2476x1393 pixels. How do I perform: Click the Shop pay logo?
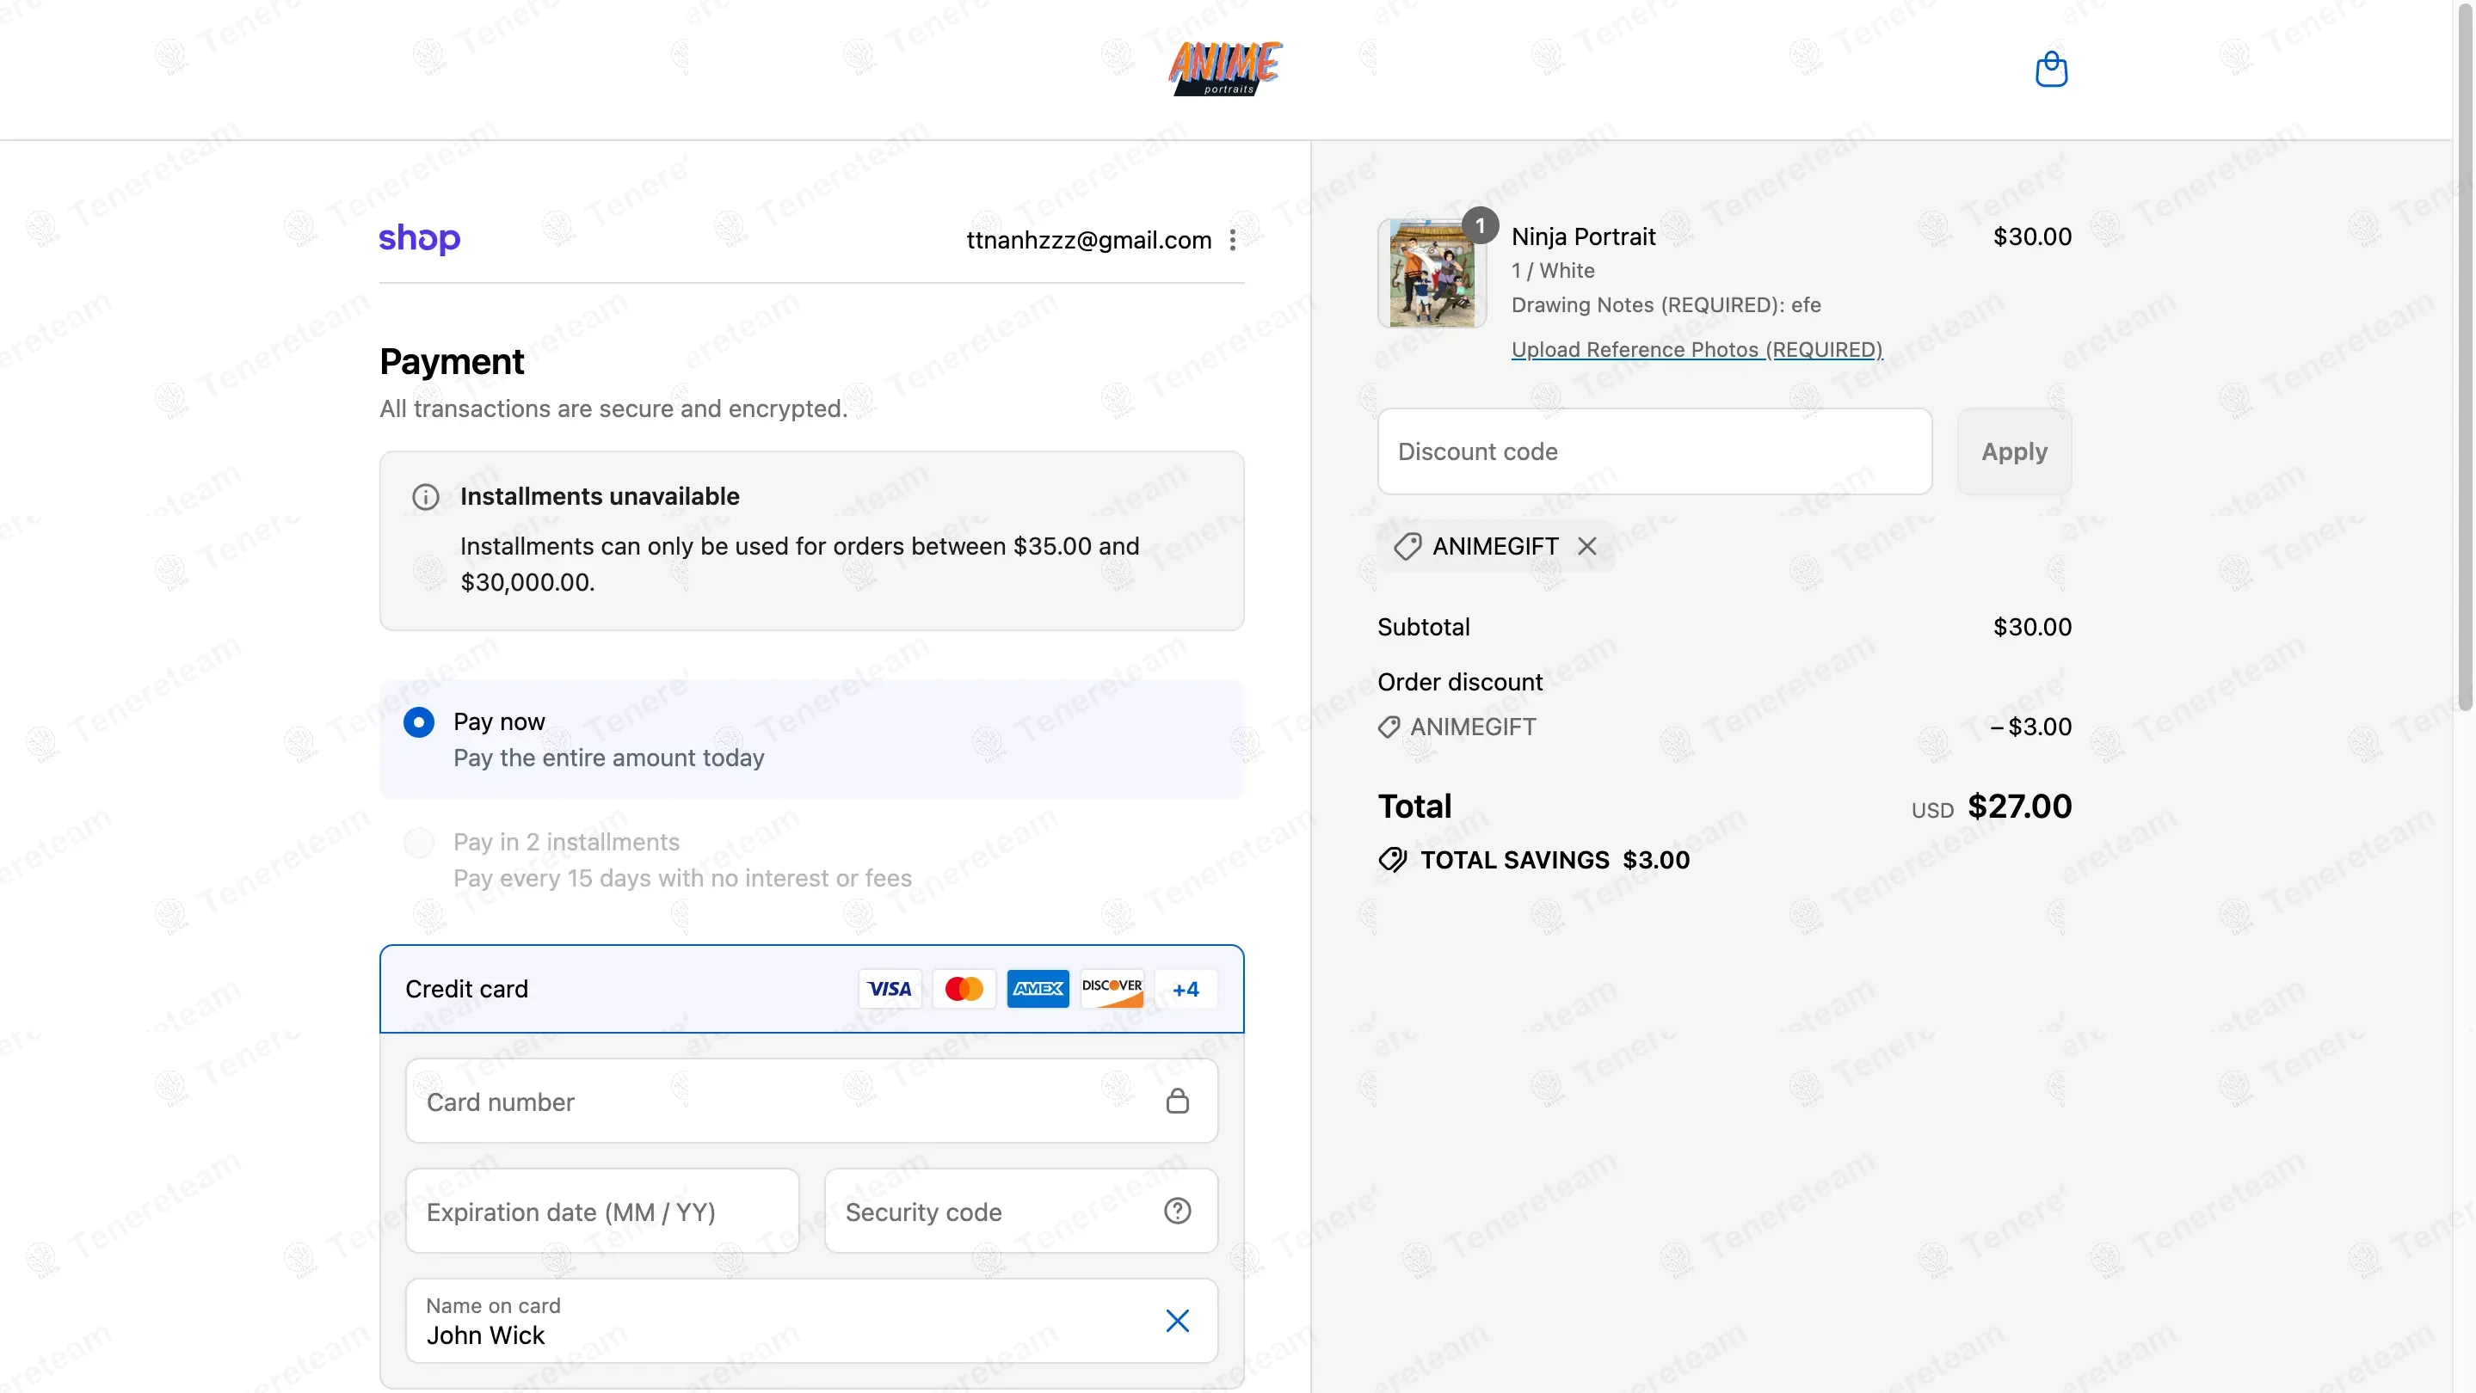click(419, 238)
